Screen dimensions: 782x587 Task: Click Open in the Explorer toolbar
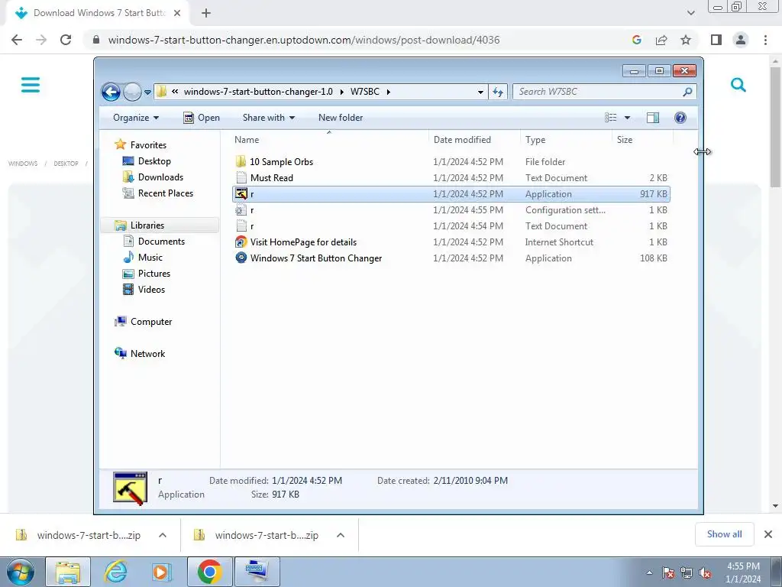pos(202,118)
